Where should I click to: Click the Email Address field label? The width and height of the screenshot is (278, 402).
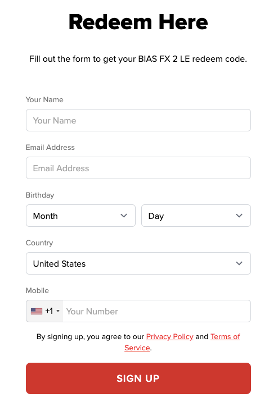pos(50,148)
